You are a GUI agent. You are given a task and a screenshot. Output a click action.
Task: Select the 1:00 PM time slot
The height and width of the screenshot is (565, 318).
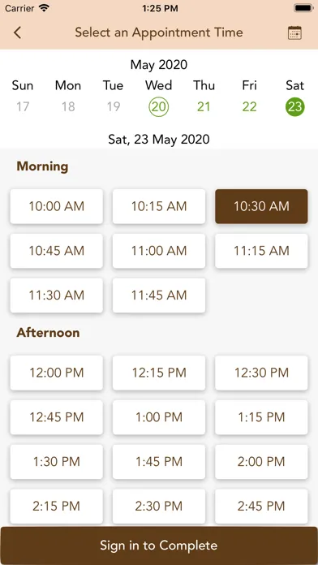click(159, 417)
